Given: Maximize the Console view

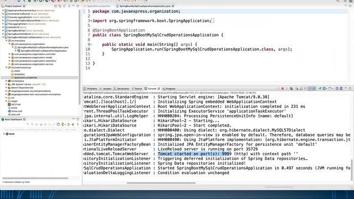Looking at the screenshot, I should click(350, 88).
